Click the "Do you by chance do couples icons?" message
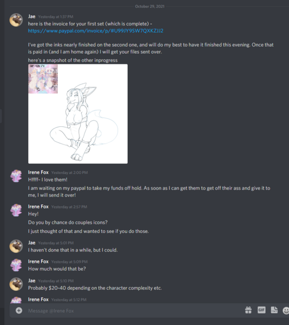The width and height of the screenshot is (289, 325). [68, 223]
